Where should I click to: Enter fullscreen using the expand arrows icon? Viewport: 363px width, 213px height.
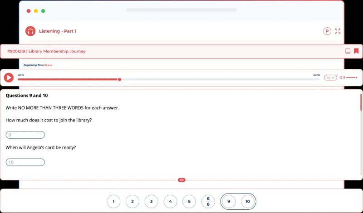click(338, 31)
